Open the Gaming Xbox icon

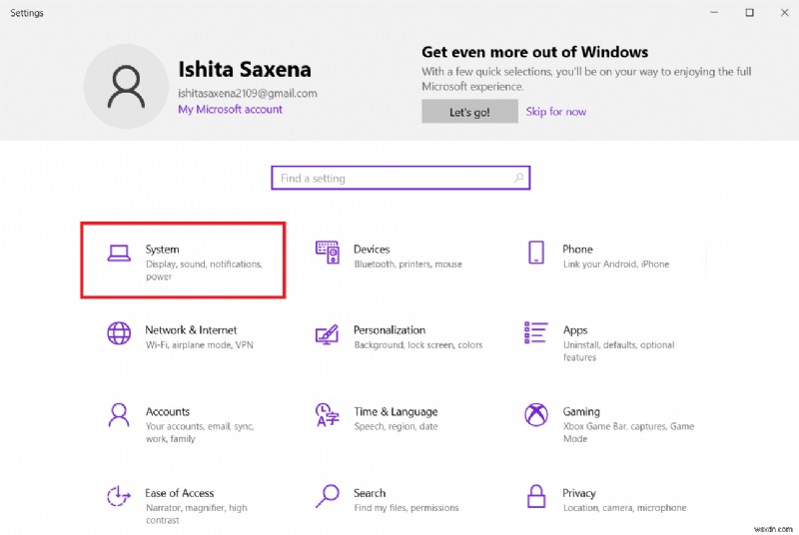tap(536, 414)
